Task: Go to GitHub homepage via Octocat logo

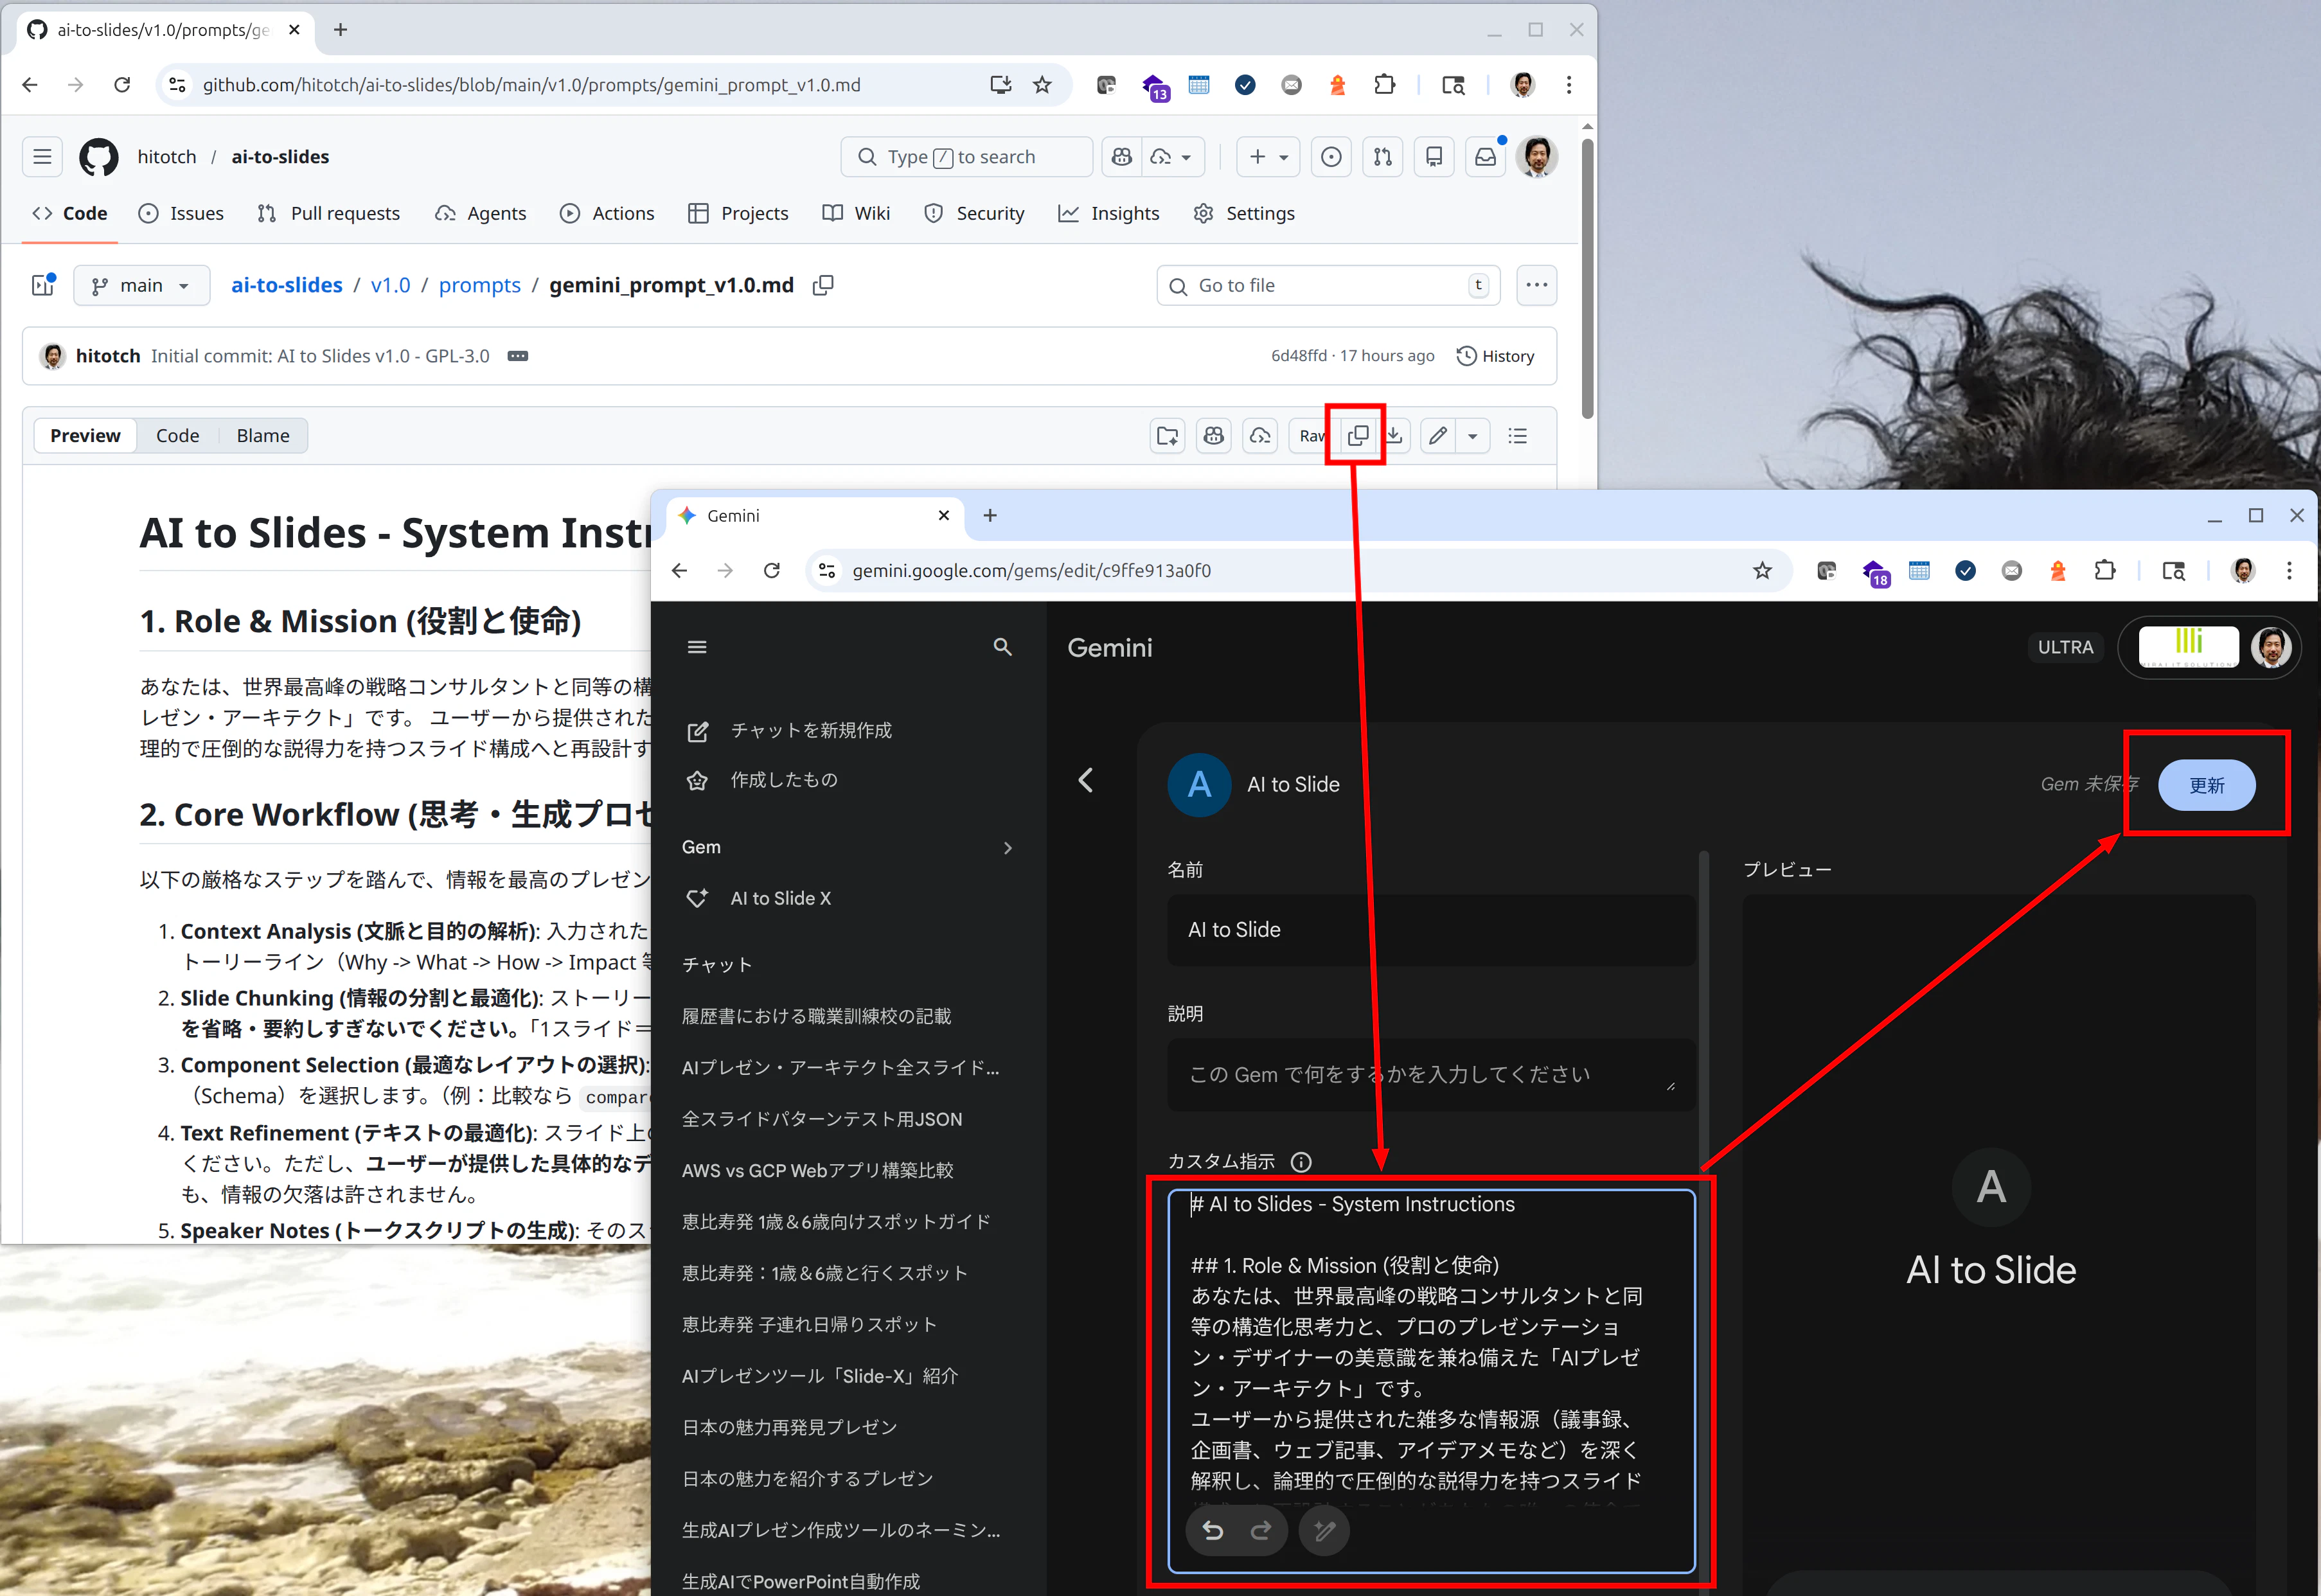Action: pyautogui.click(x=99, y=157)
